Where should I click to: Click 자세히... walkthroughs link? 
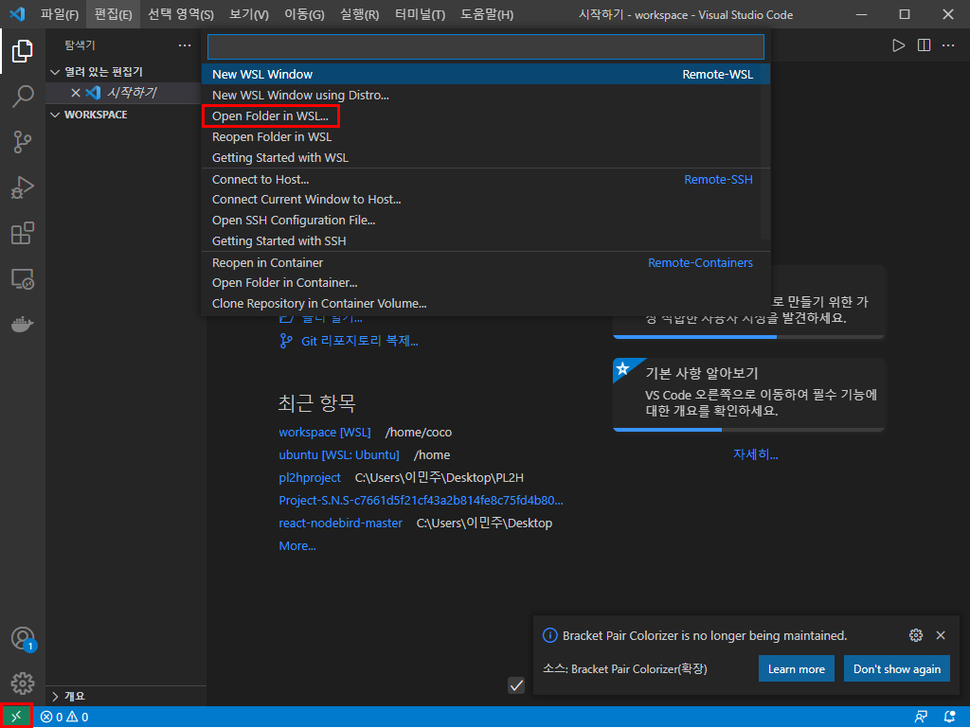click(755, 454)
